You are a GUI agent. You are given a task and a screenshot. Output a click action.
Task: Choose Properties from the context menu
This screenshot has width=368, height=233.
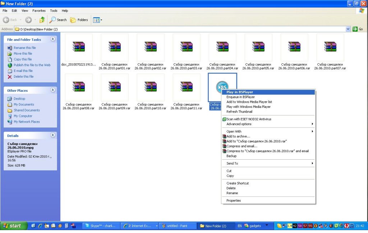(234, 201)
